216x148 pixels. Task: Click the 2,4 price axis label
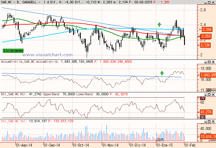(203, 25)
